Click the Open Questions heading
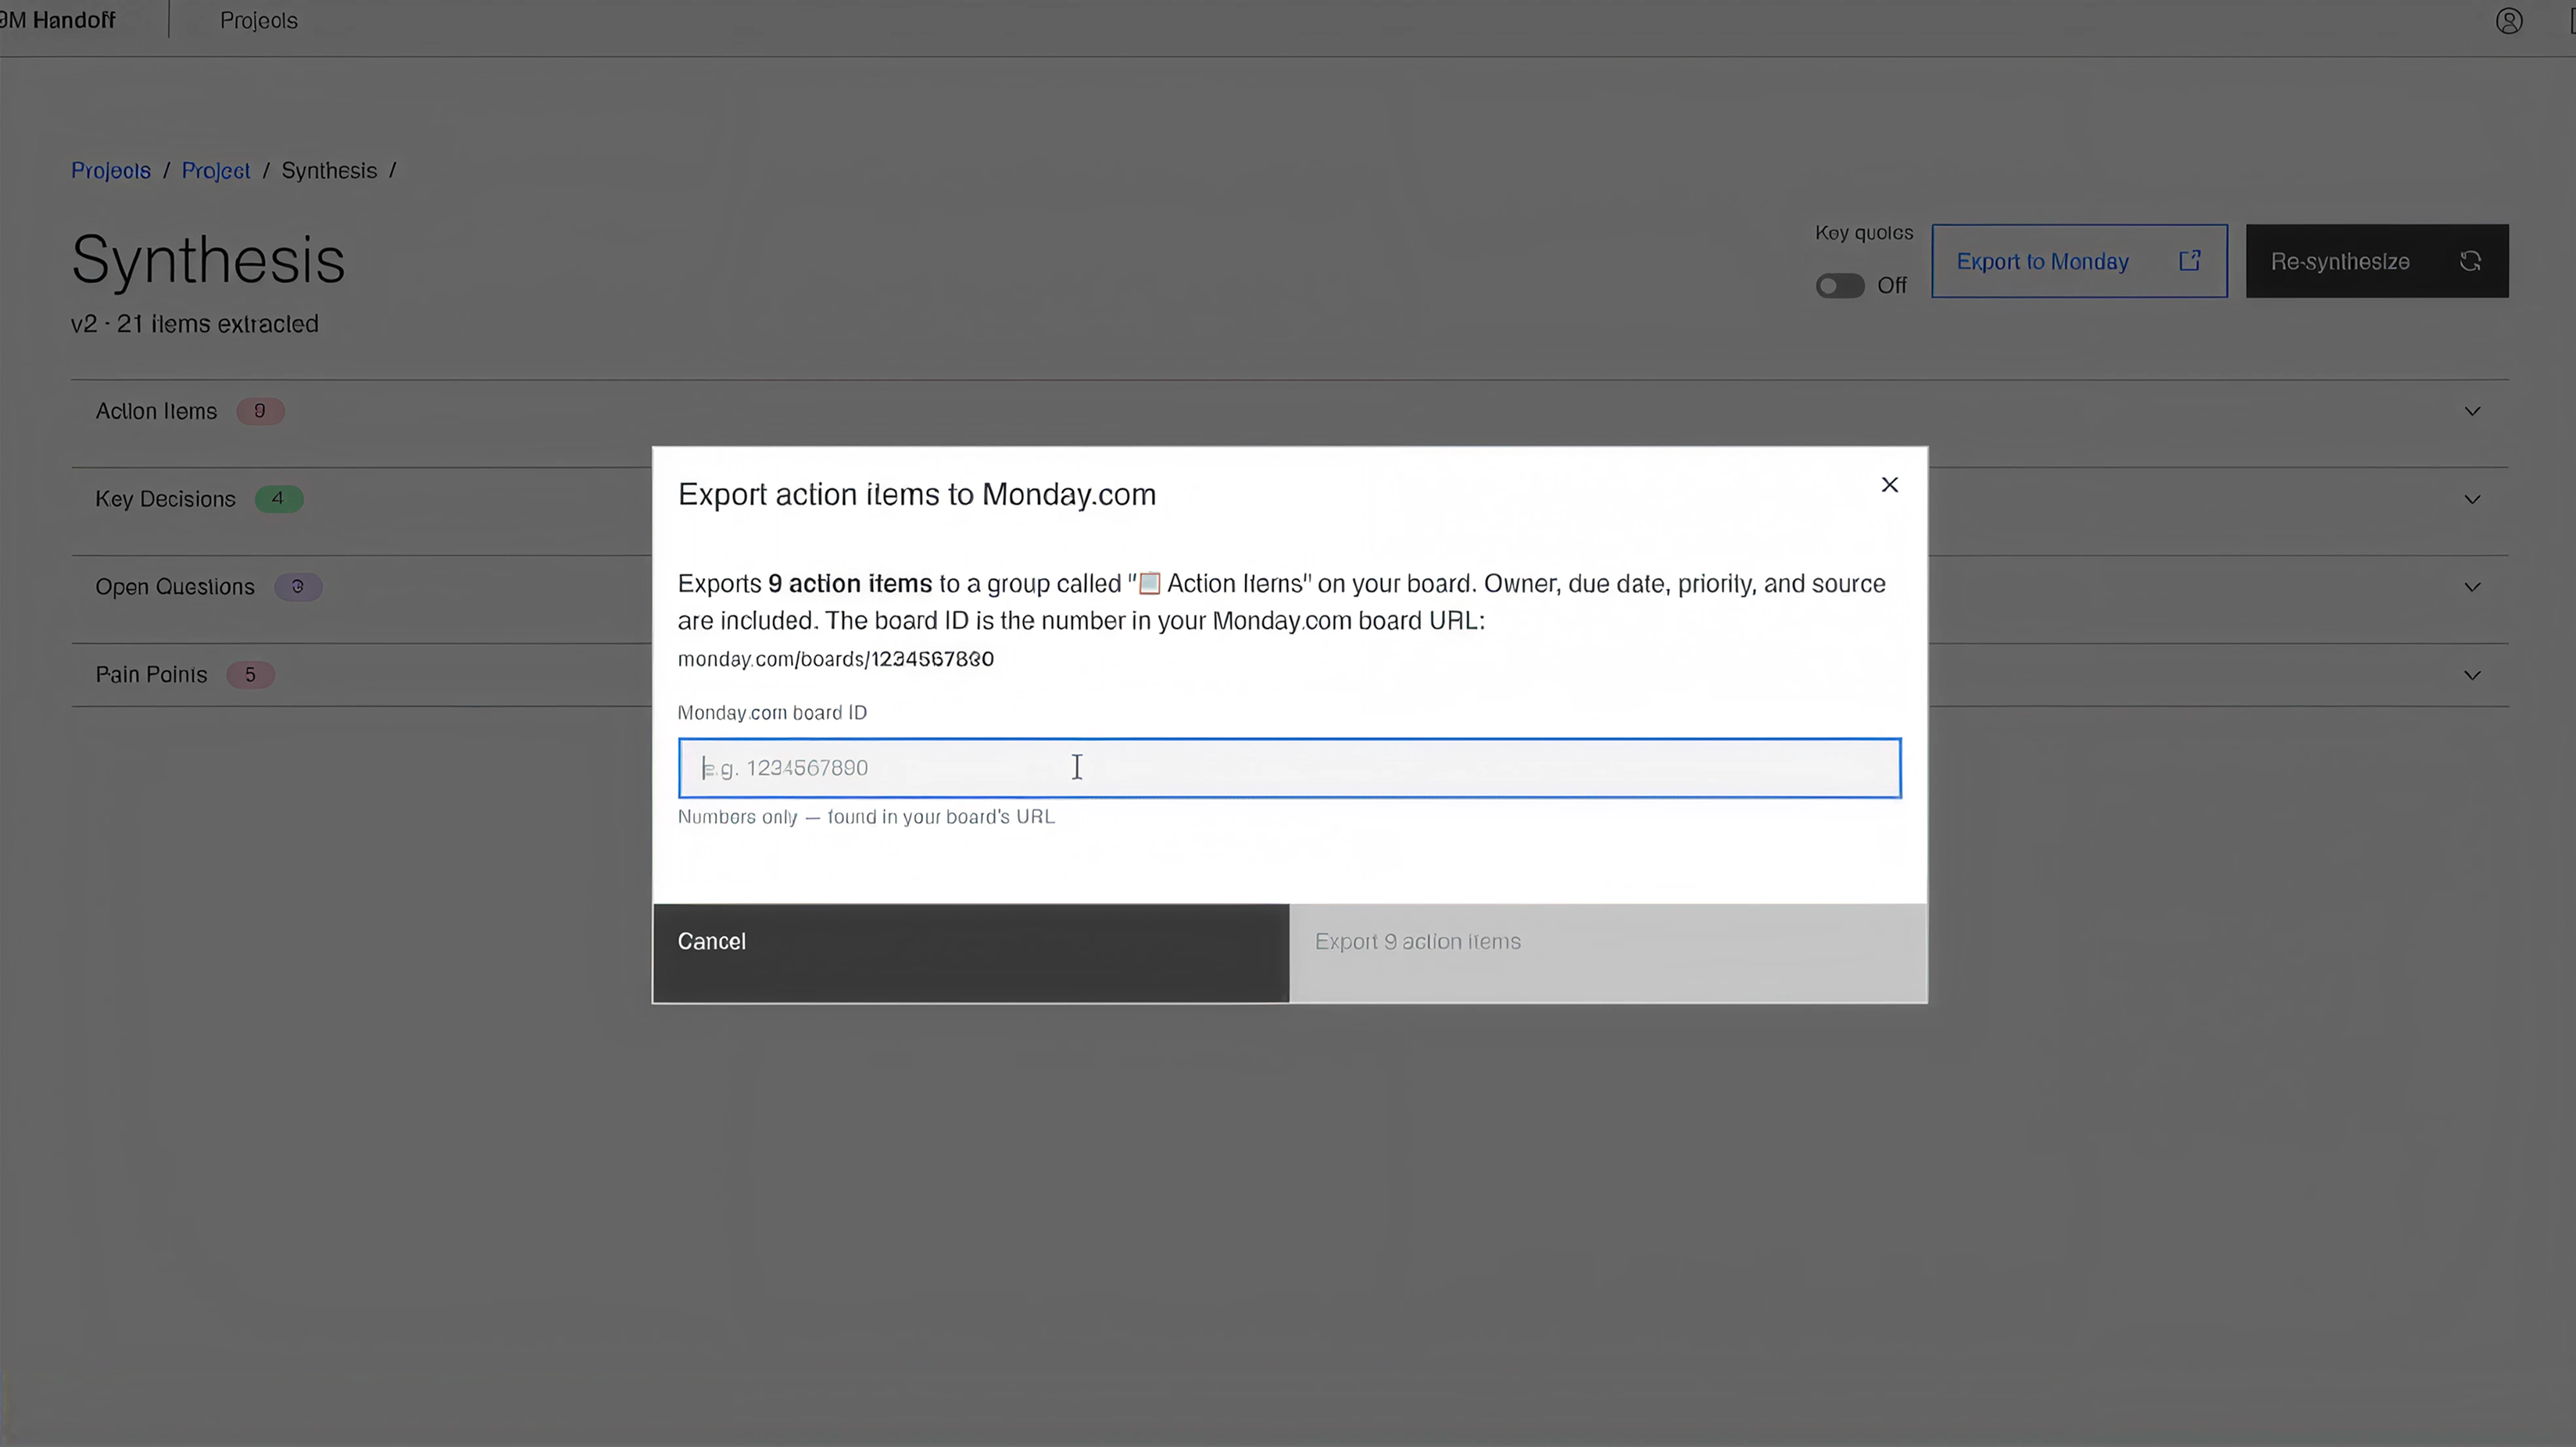 175,587
